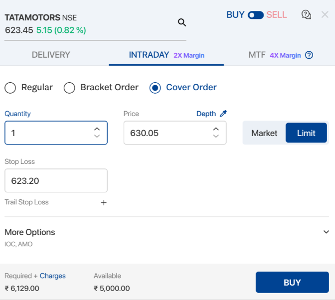The height and width of the screenshot is (300, 335).
Task: Click the Stop Loss input field
Action: coord(56,180)
